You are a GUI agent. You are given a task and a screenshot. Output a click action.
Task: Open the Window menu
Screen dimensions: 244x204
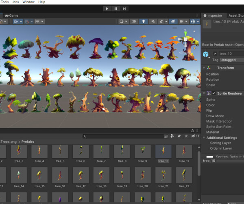tap(28, 2)
